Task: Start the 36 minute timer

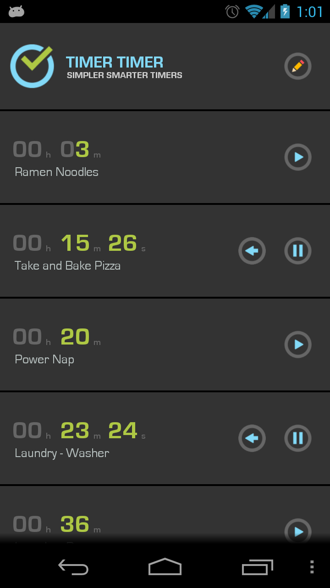Action: coord(298,531)
